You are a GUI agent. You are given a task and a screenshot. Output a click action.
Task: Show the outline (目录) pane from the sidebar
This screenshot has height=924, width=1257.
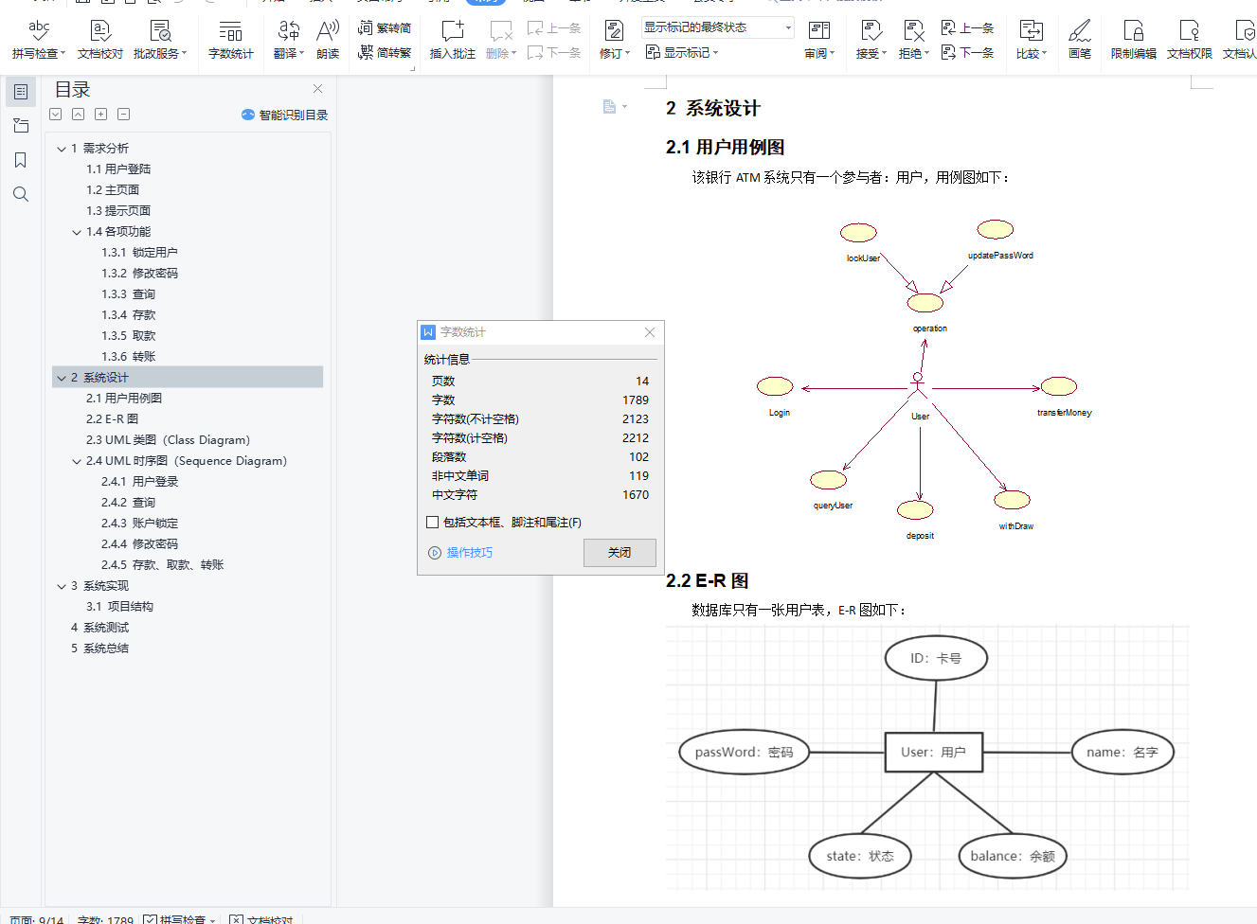[x=21, y=92]
